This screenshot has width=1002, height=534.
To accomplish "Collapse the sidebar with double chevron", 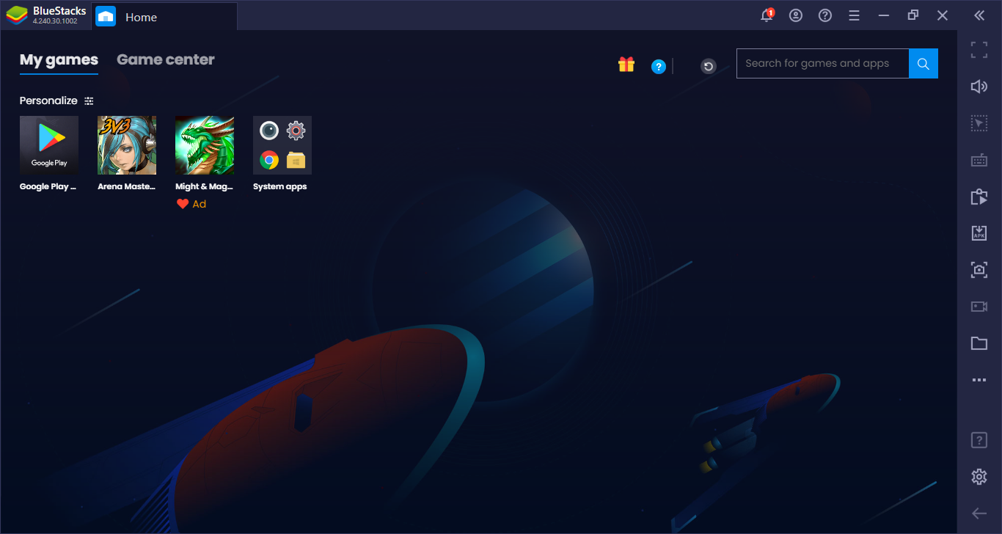I will pyautogui.click(x=979, y=15).
